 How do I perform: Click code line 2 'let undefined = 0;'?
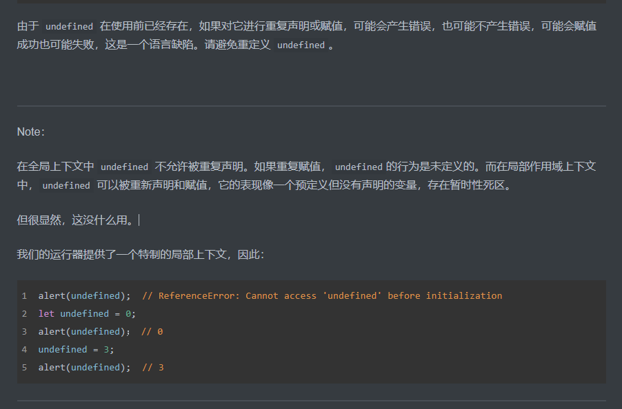[x=87, y=313]
